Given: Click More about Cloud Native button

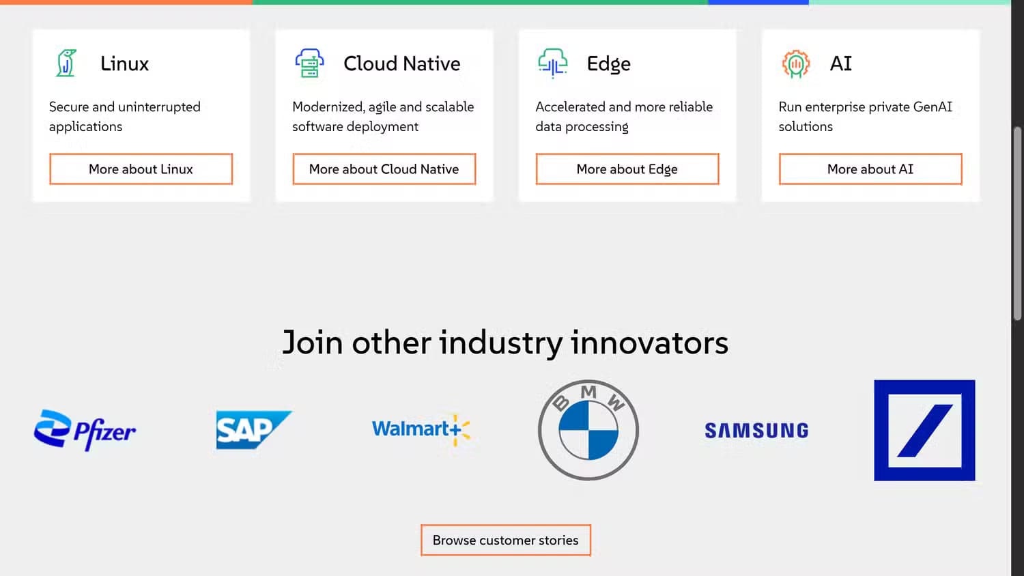Looking at the screenshot, I should point(384,169).
